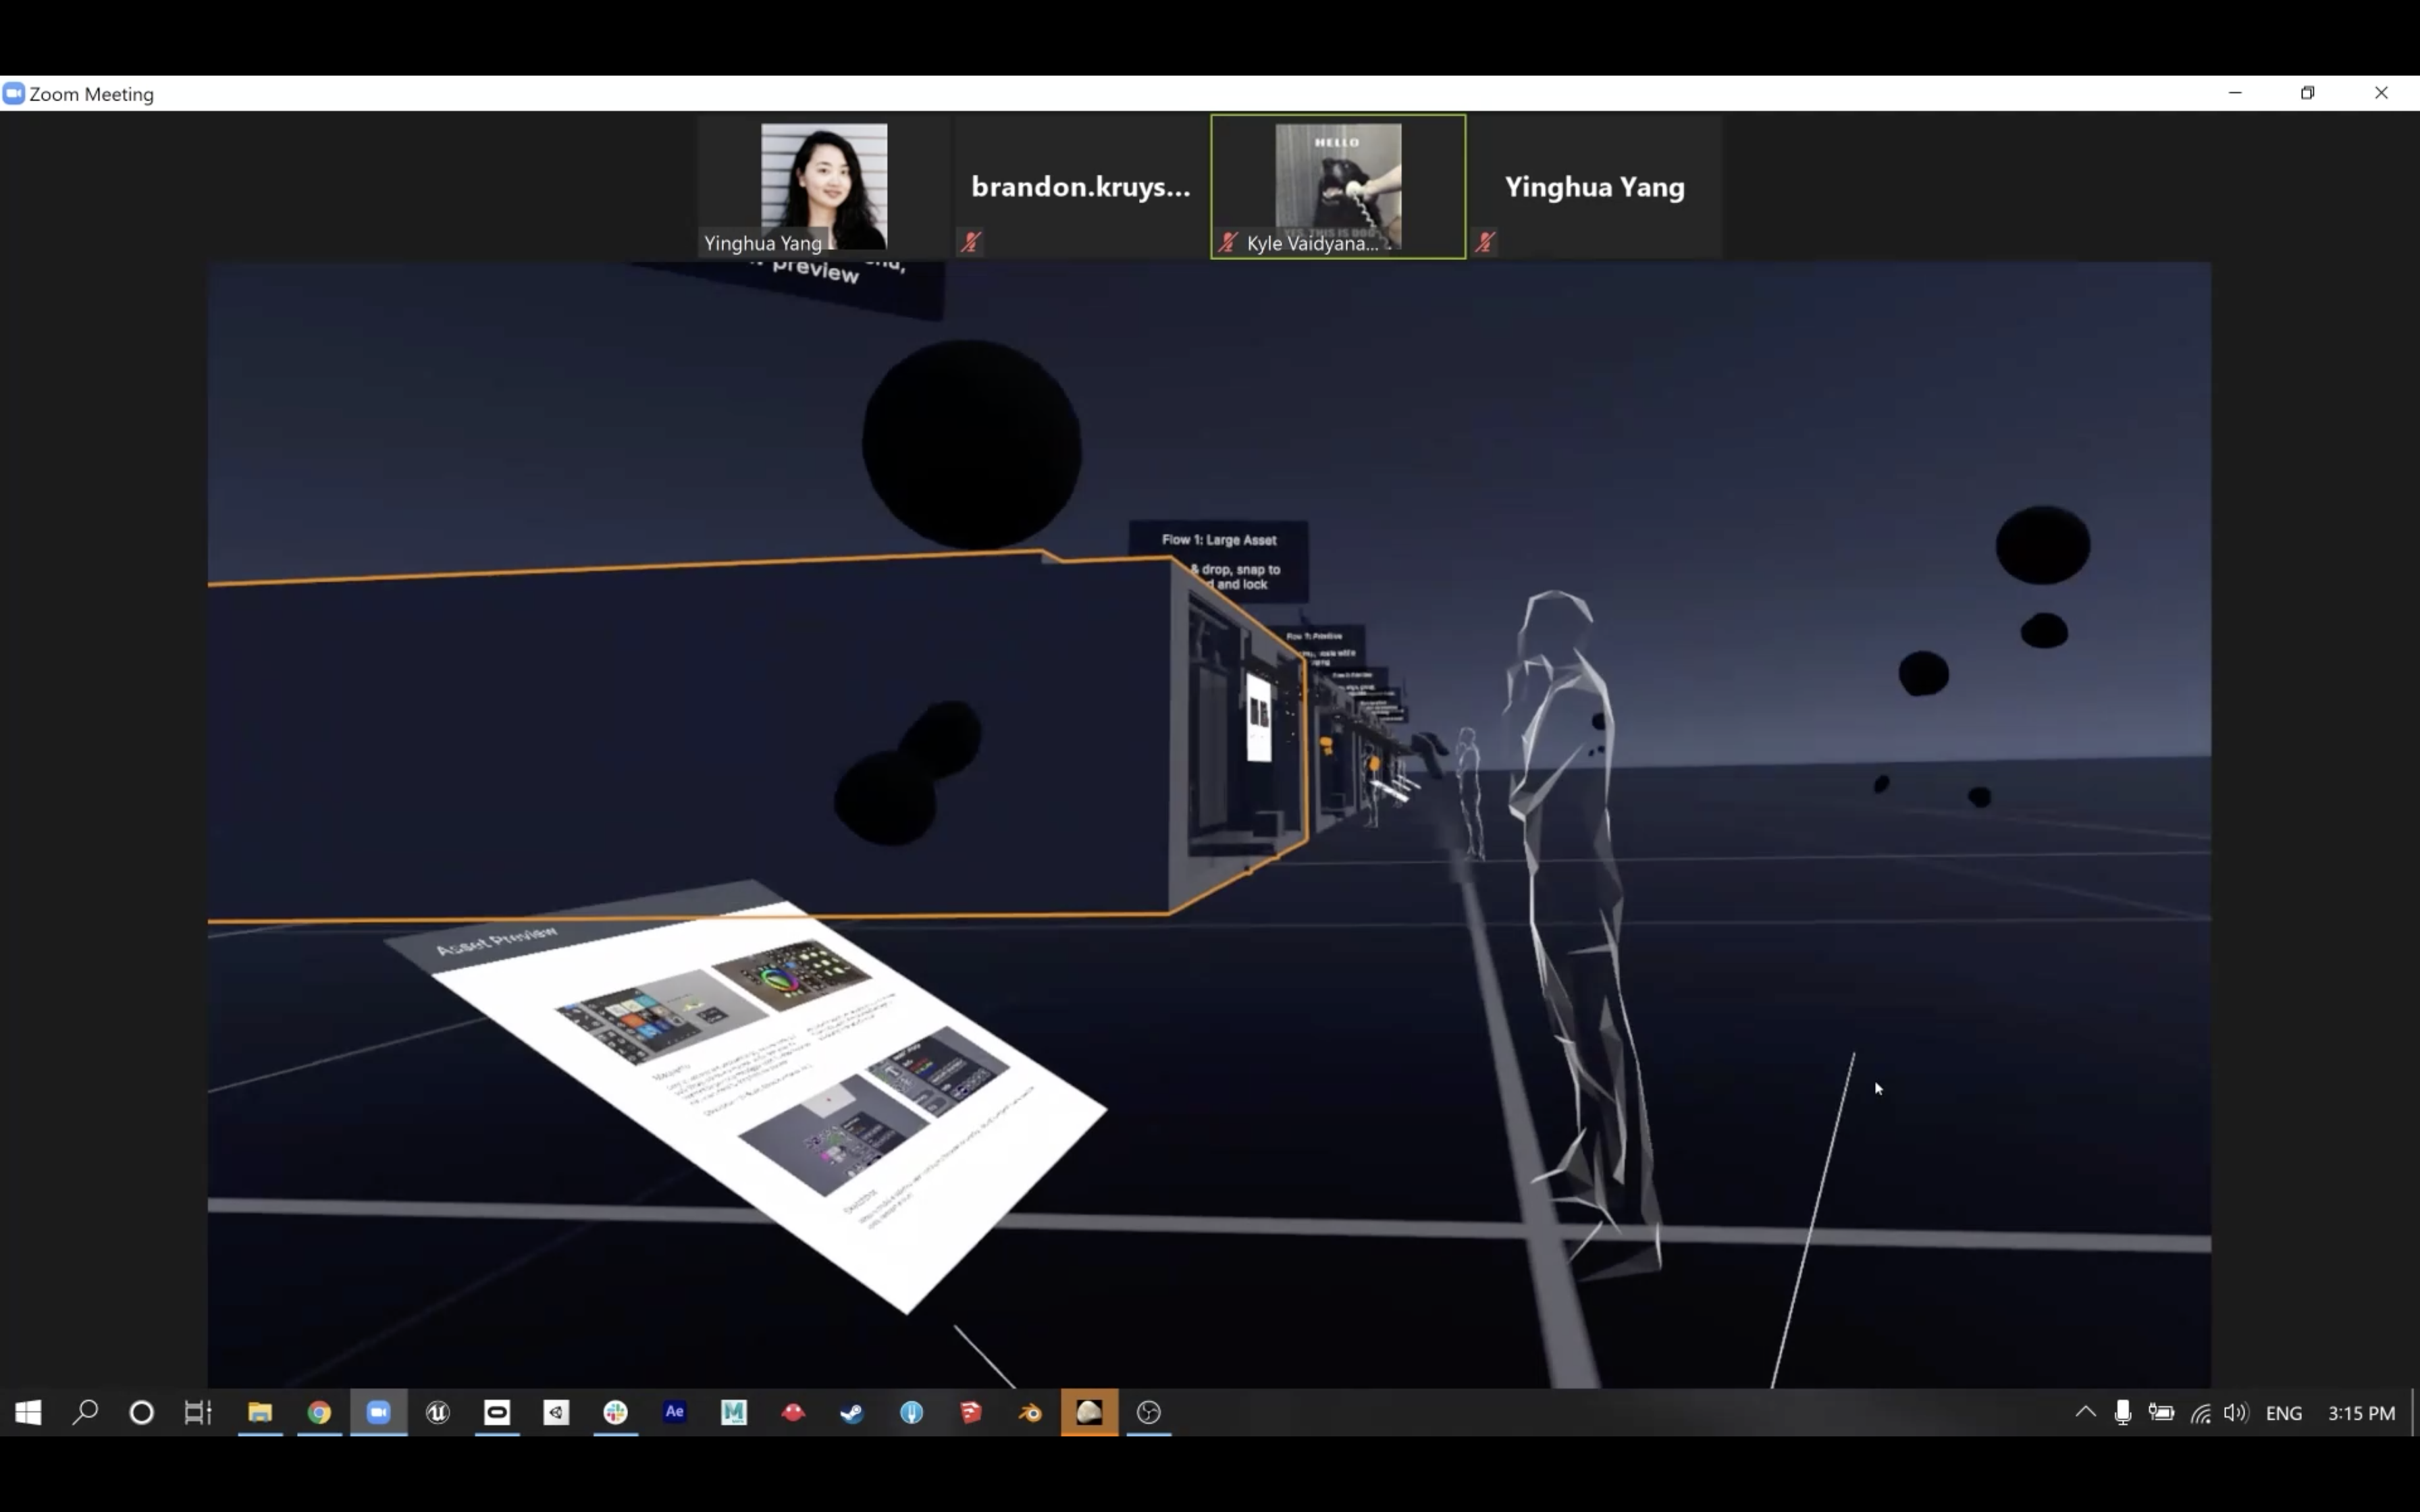Select Kyle Vaidyana highlighted speaker tile
Image resolution: width=2420 pixels, height=1512 pixels.
tap(1338, 186)
